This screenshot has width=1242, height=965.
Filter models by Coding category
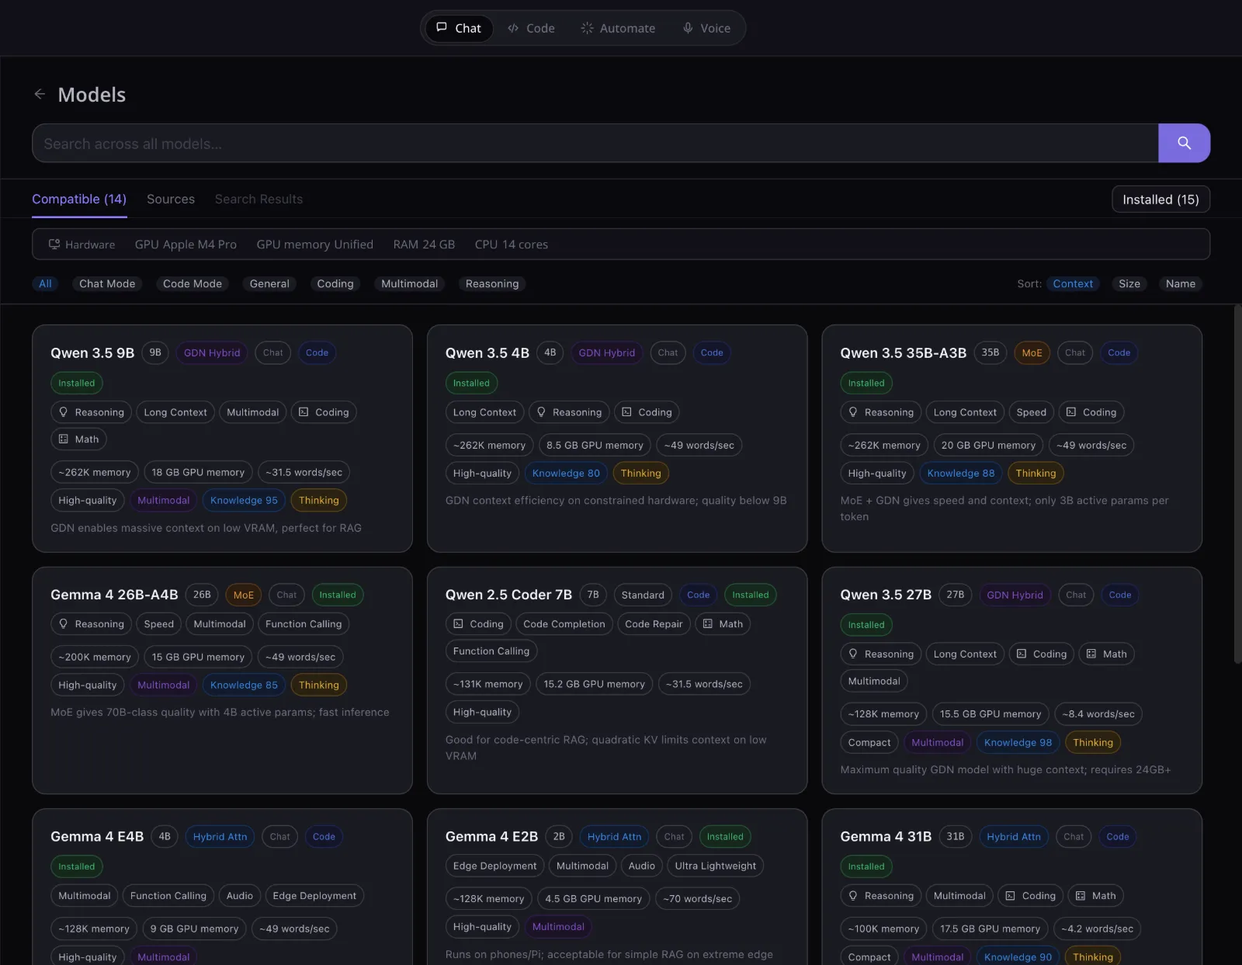point(335,283)
